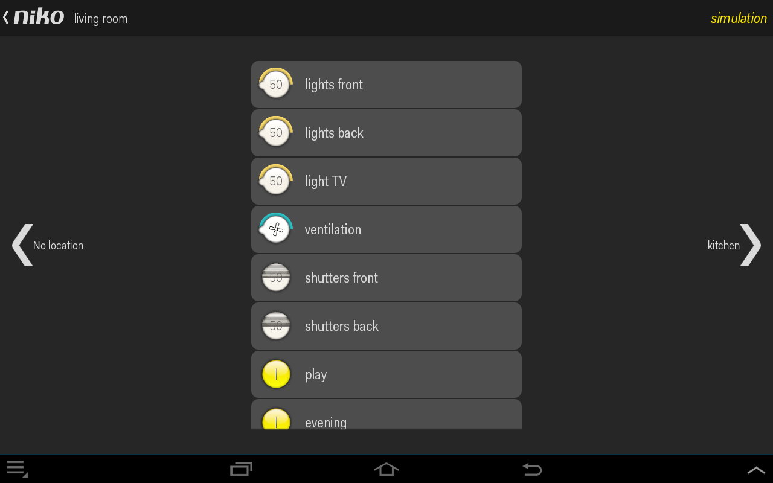Viewport: 773px width, 483px height.
Task: Tap the shutters back blind icon
Action: (x=276, y=326)
